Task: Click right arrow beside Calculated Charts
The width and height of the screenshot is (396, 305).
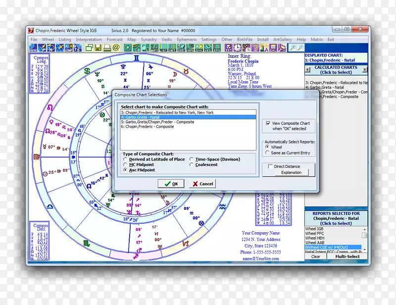Action: [365, 70]
